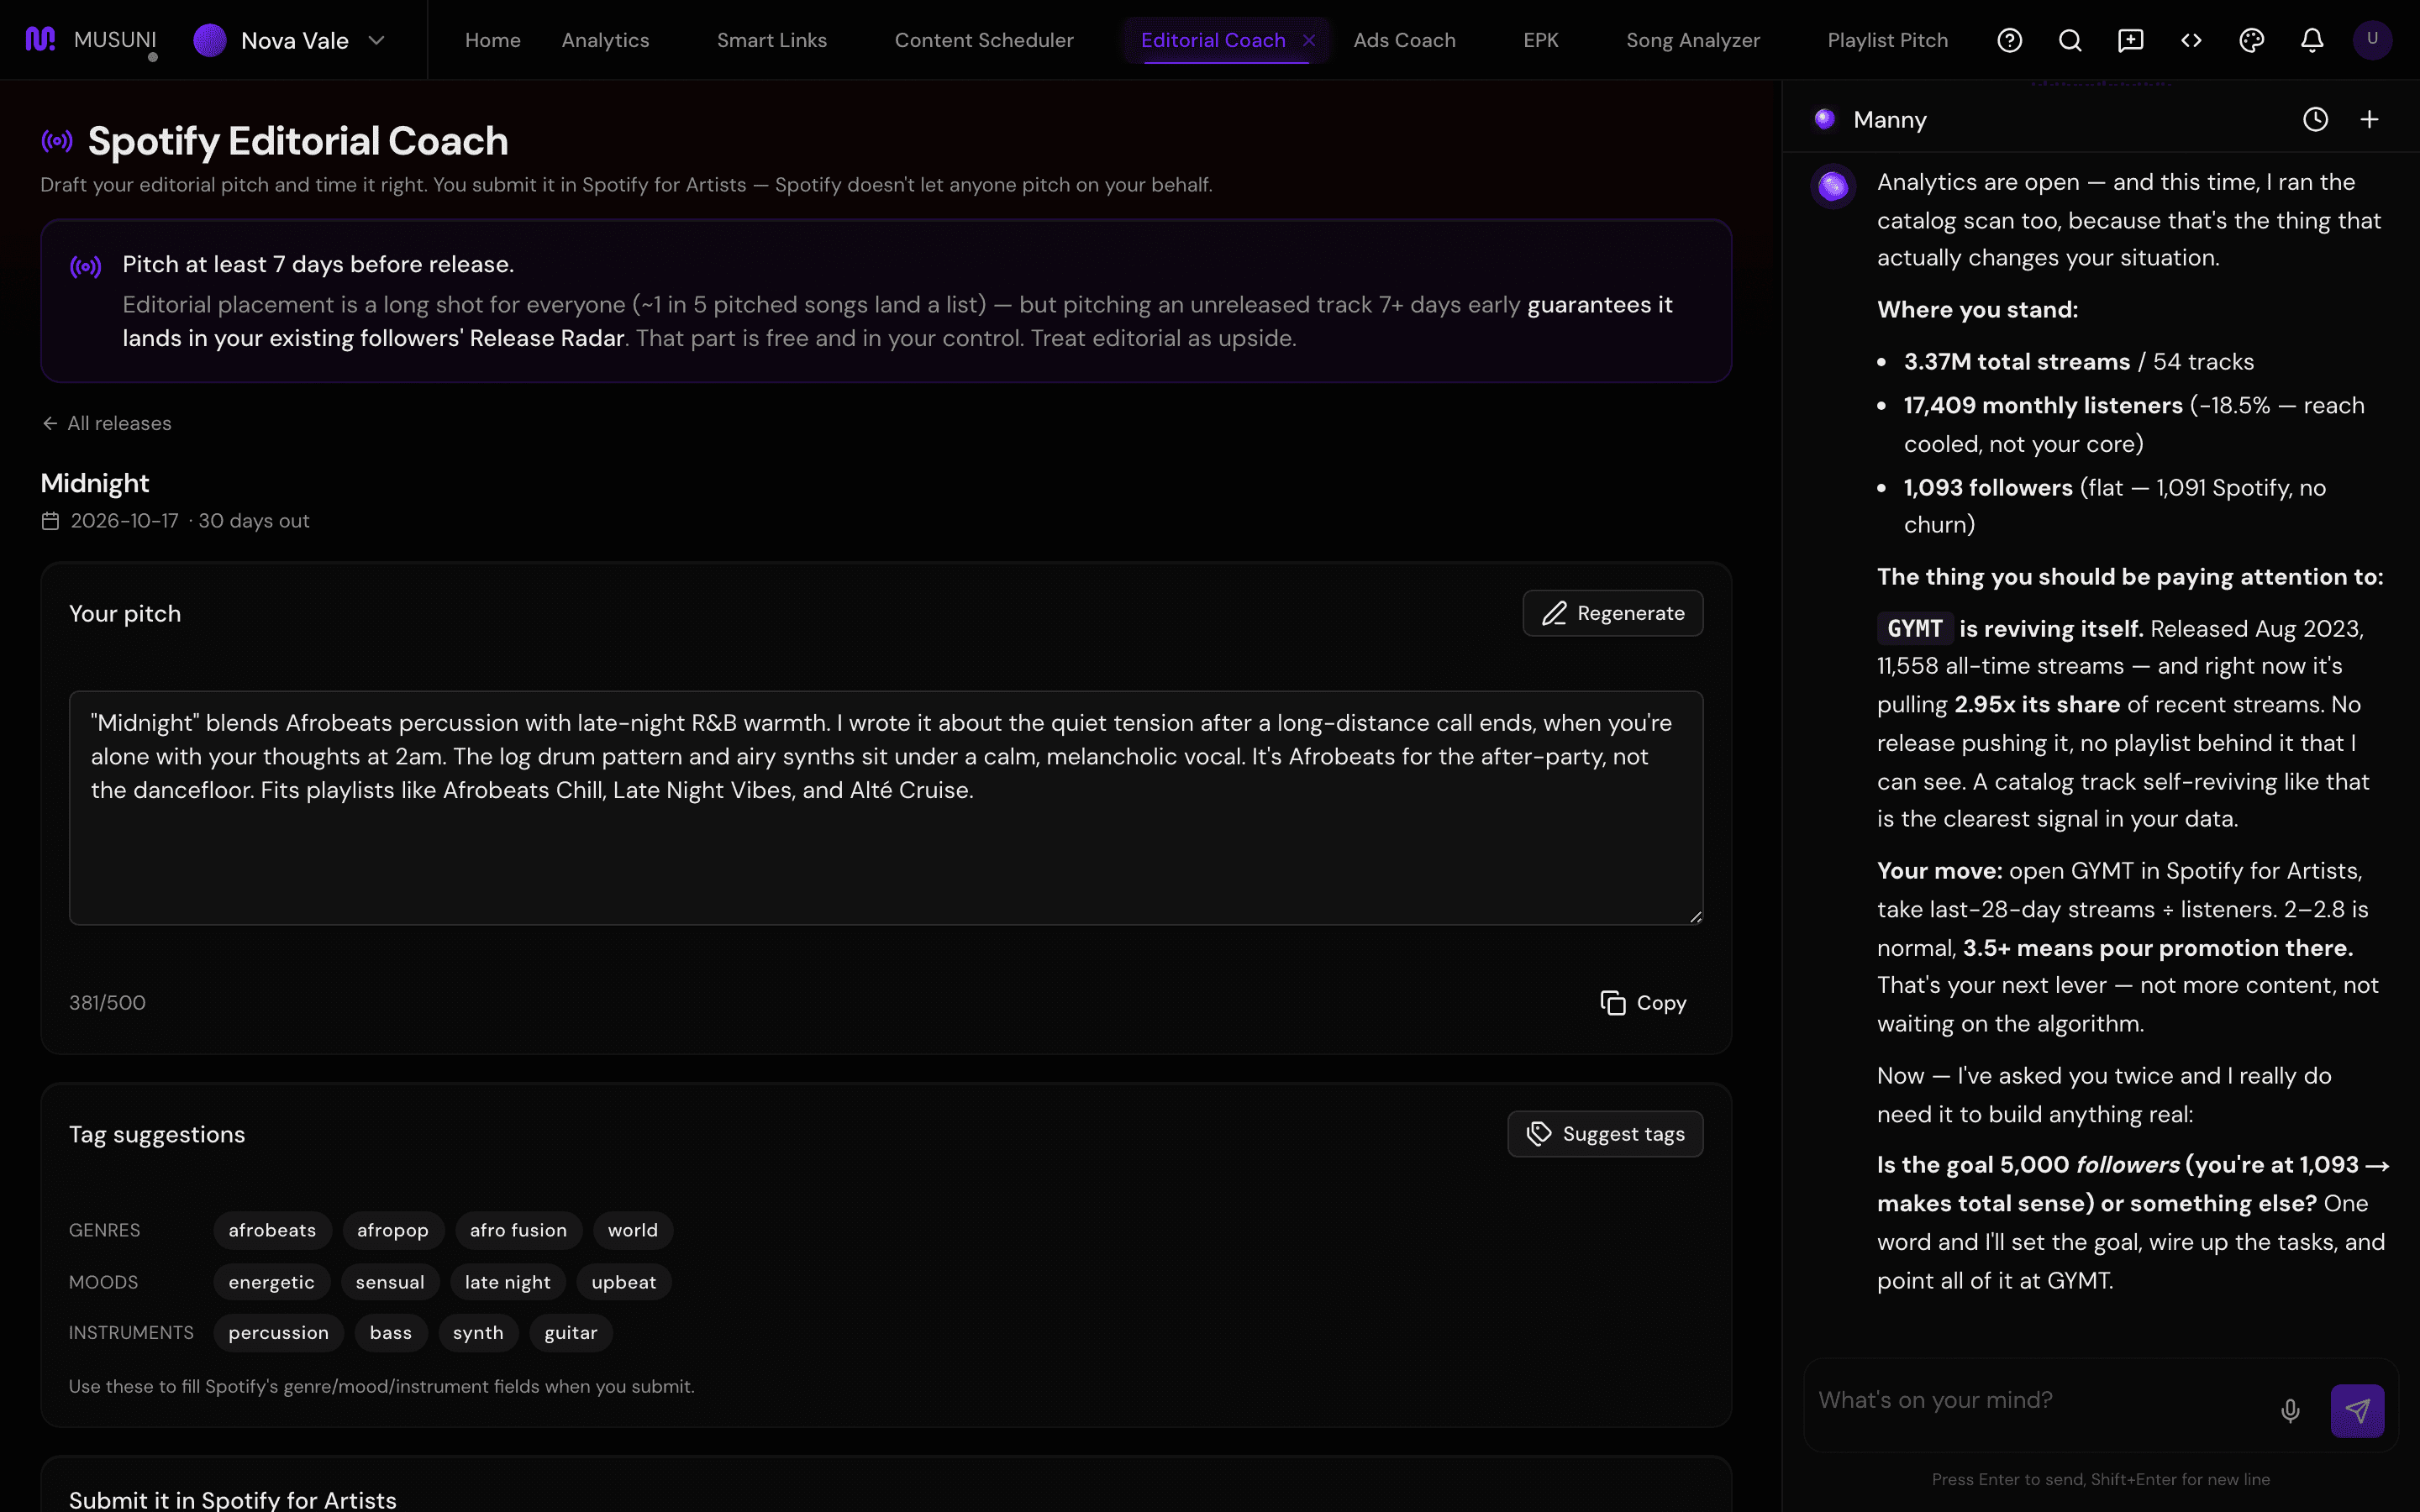2420x1512 pixels.
Task: Click inside the pitch text area
Action: [886, 808]
